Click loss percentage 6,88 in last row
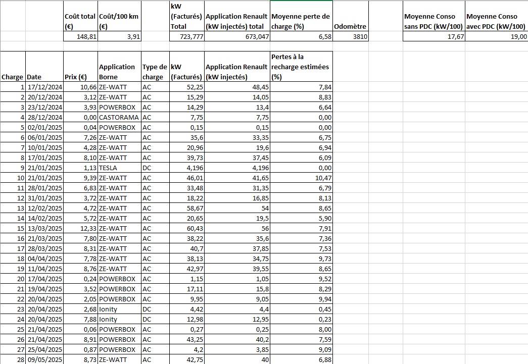528x364 pixels. [301, 359]
